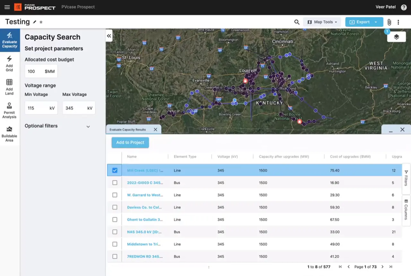Viewport: 411px width, 276px height.
Task: Open the Filters side tab
Action: point(406,178)
